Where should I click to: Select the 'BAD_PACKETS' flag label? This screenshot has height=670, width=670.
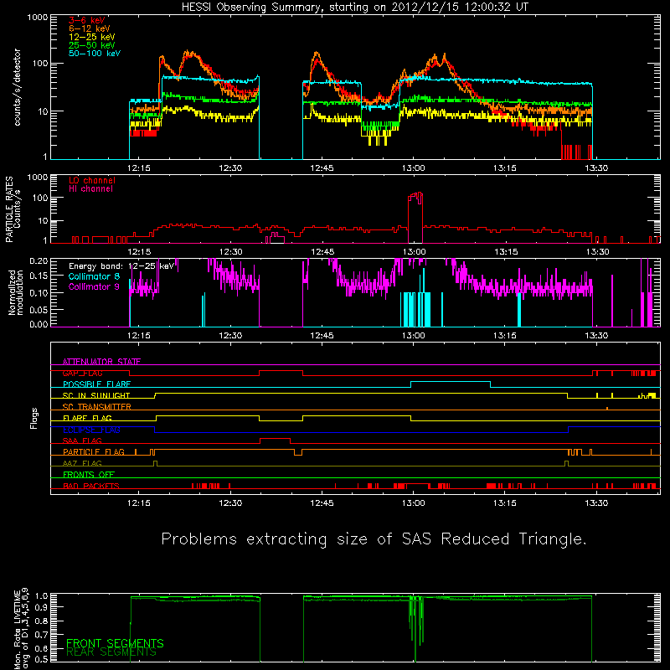coord(91,486)
